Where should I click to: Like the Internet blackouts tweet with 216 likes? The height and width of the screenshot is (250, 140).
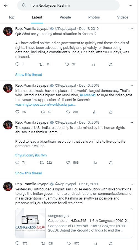pos(68,112)
